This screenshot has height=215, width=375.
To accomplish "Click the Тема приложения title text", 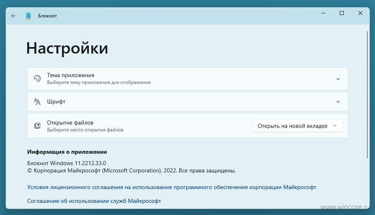I will (71, 75).
